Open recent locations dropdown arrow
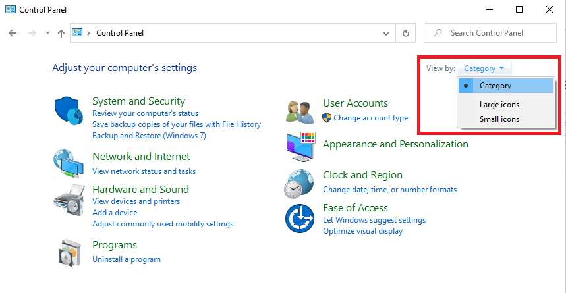This screenshot has height=293, width=566. click(x=47, y=33)
